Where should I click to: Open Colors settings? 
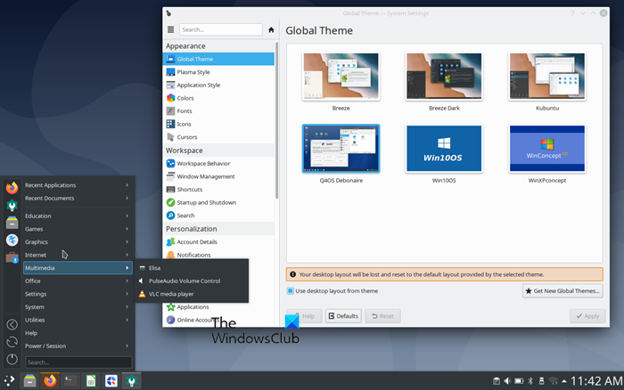coord(218,98)
